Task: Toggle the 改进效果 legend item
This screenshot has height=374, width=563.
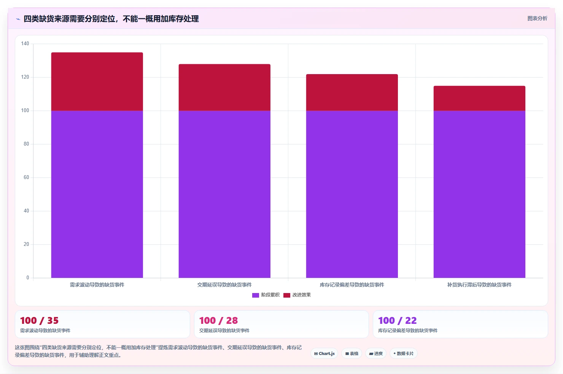Action: [297, 295]
